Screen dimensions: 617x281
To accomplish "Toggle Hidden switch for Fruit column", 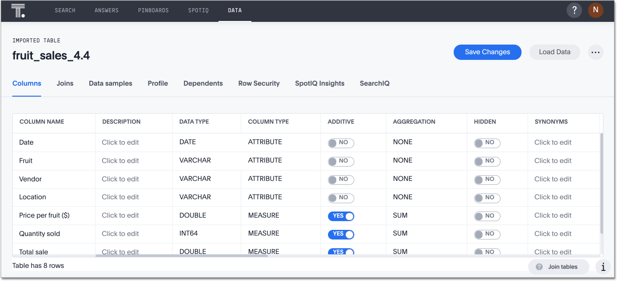I will (487, 161).
